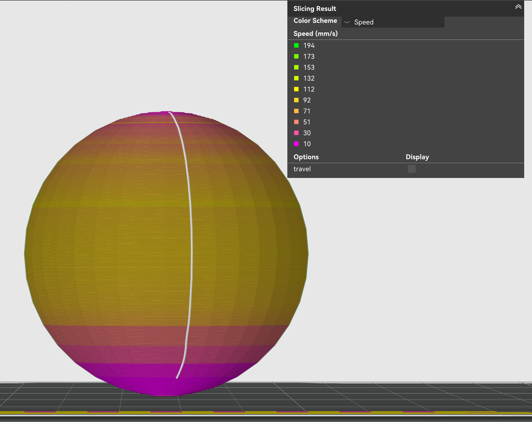Image resolution: width=532 pixels, height=422 pixels.
Task: Click the travel option label
Action: pyautogui.click(x=302, y=169)
